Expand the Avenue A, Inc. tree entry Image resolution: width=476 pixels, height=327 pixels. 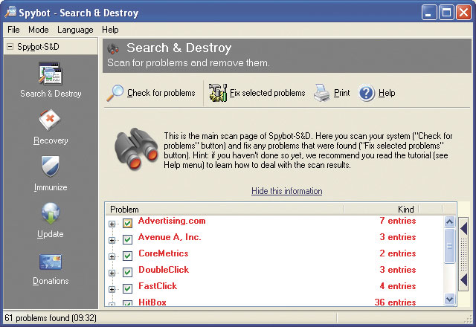pyautogui.click(x=112, y=239)
